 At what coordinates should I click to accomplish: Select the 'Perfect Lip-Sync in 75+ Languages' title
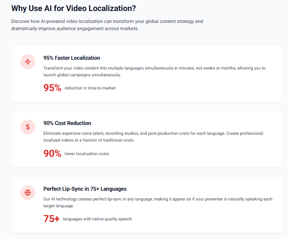coord(85,189)
